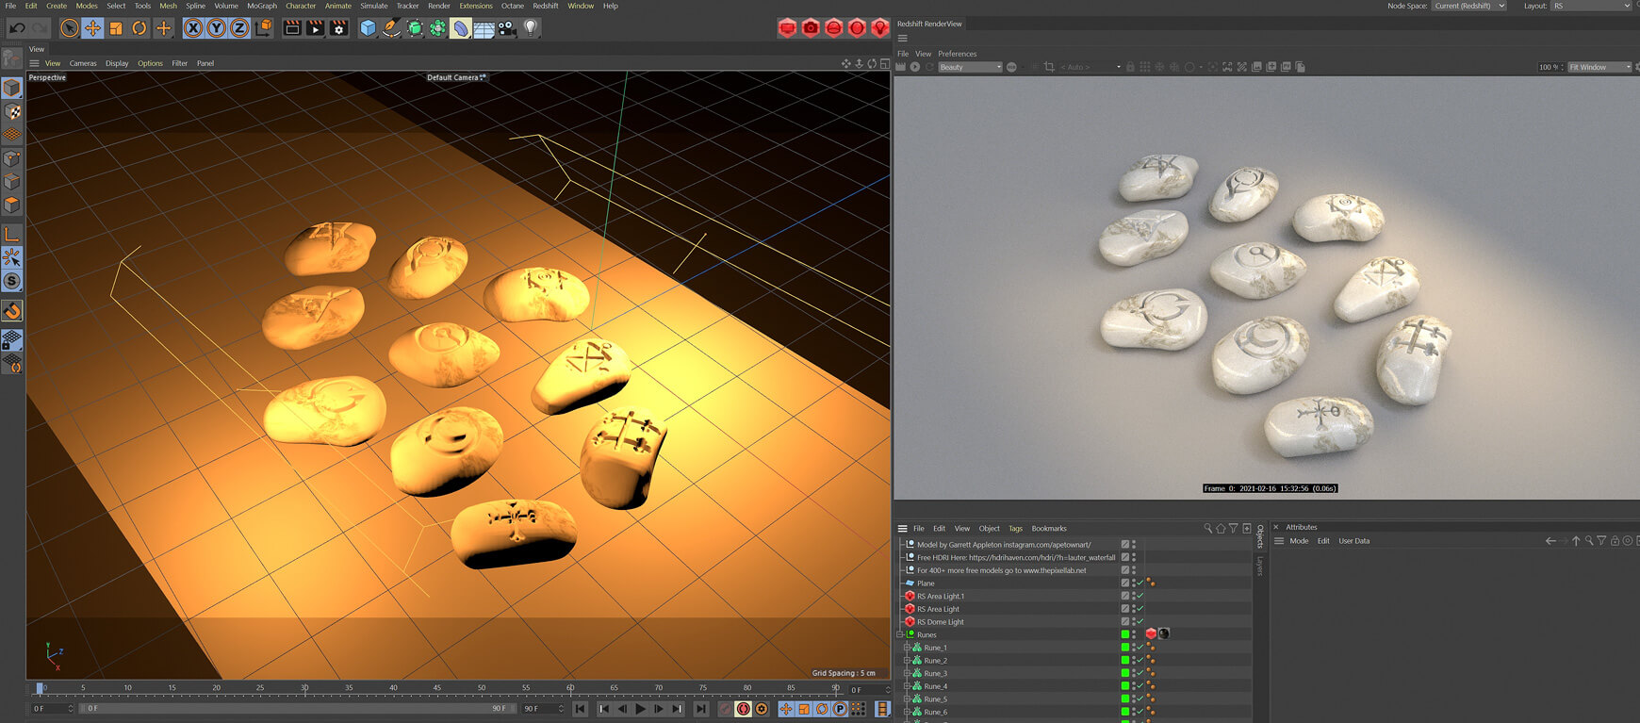Activate the Rotate tool
The image size is (1640, 723).
139,28
